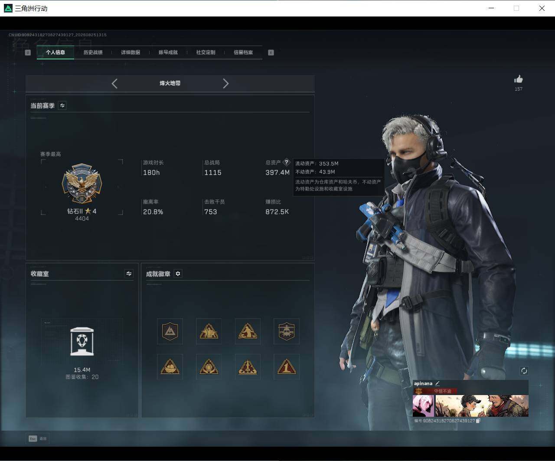Click the 烽火地带 mode title
This screenshot has width=555, height=461.
pyautogui.click(x=170, y=83)
